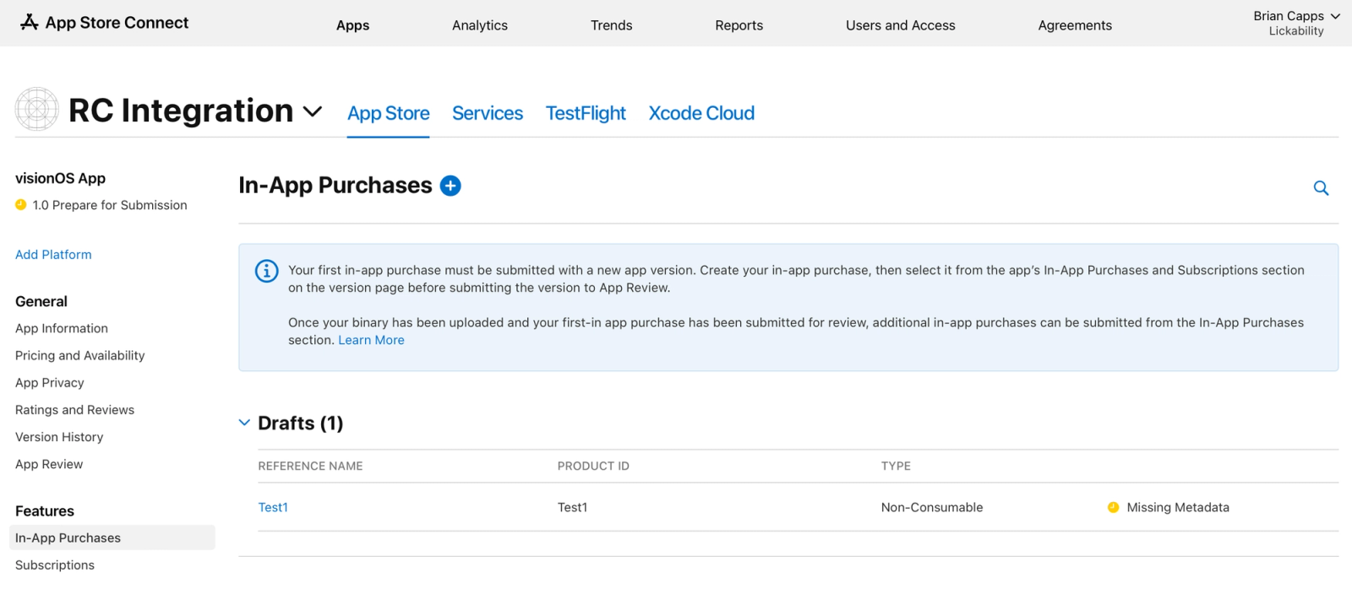This screenshot has height=610, width=1352.
Task: Open Trends in the top navigation
Action: click(612, 25)
